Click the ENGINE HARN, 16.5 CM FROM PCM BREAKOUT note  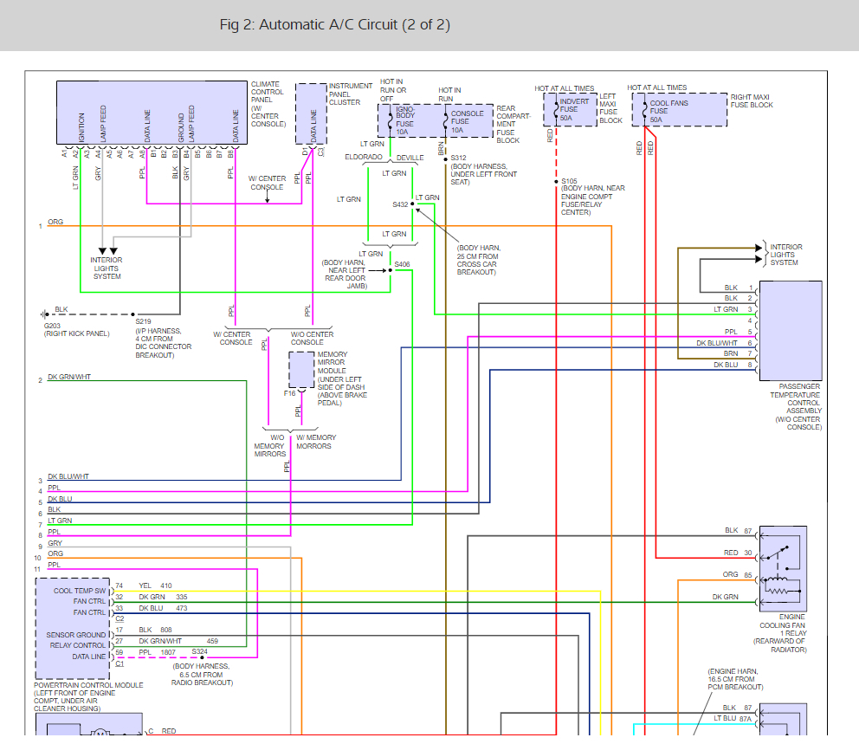735,679
